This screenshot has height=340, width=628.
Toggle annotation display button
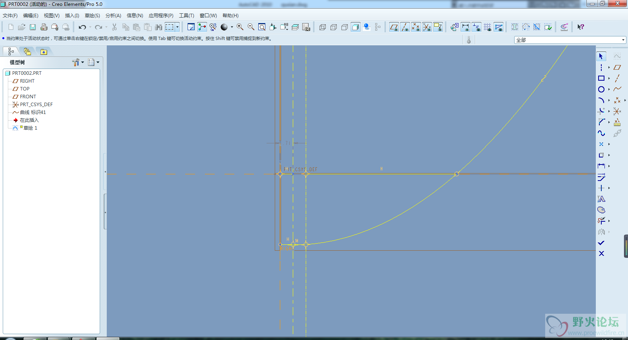pos(438,27)
